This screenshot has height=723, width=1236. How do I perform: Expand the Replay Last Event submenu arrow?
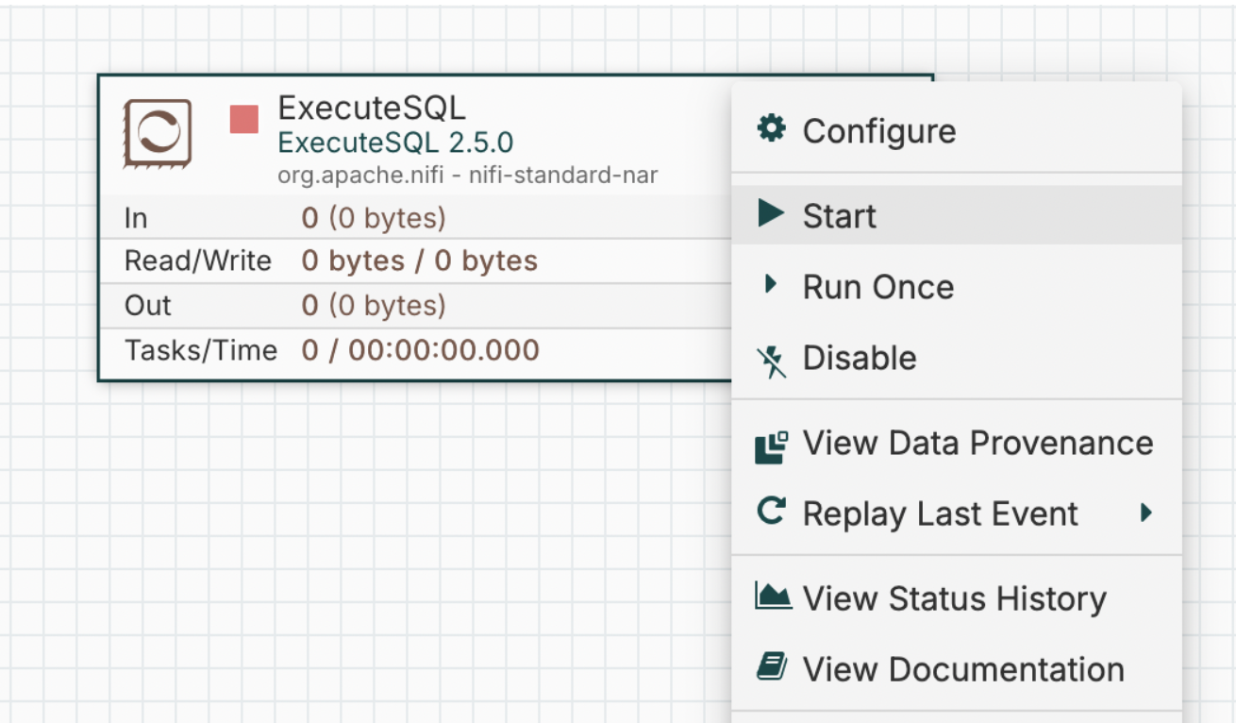pos(1146,513)
